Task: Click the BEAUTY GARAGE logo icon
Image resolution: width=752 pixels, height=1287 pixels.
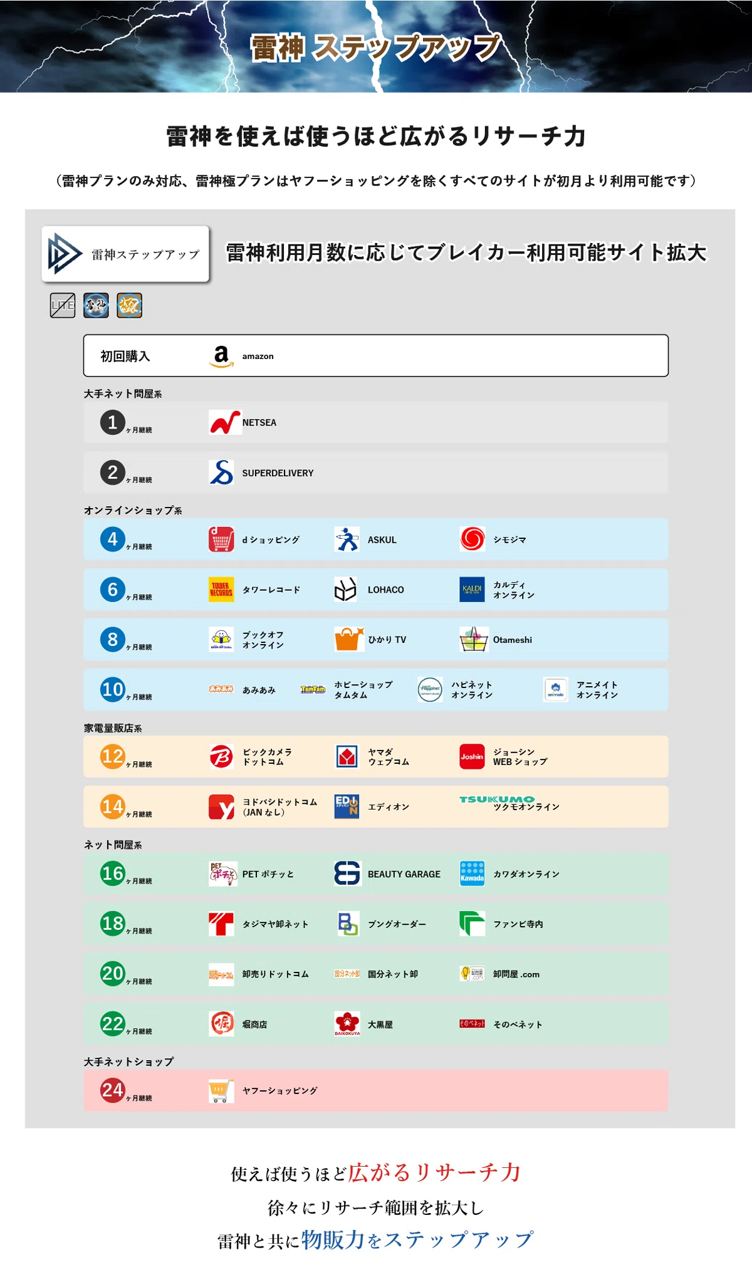Action: (347, 873)
